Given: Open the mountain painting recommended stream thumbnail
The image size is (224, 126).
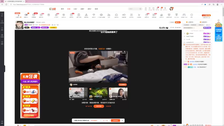Looking at the screenshot, I should [x=78, y=93].
